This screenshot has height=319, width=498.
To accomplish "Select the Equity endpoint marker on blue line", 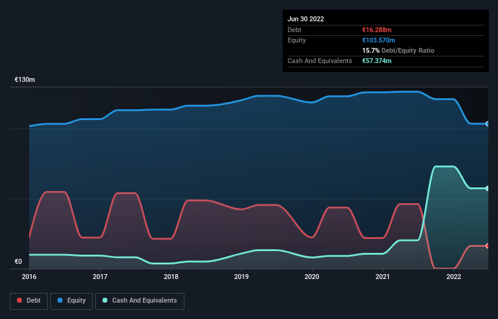I will (x=488, y=124).
